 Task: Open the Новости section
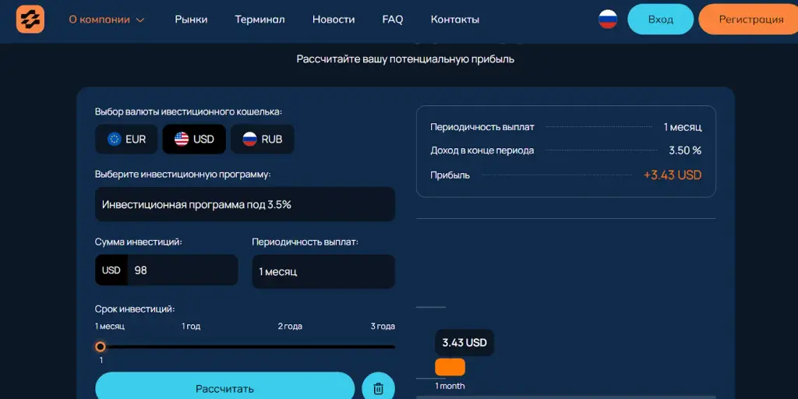(x=334, y=19)
